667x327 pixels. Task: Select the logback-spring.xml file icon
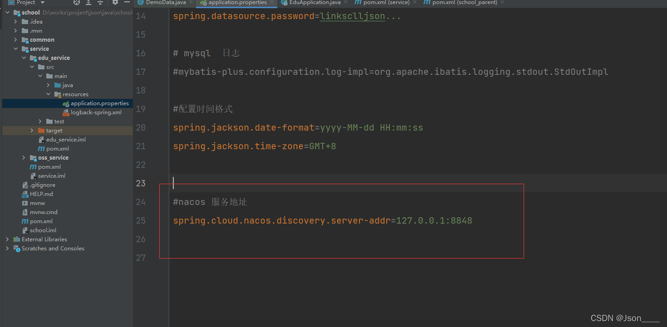tap(67, 112)
